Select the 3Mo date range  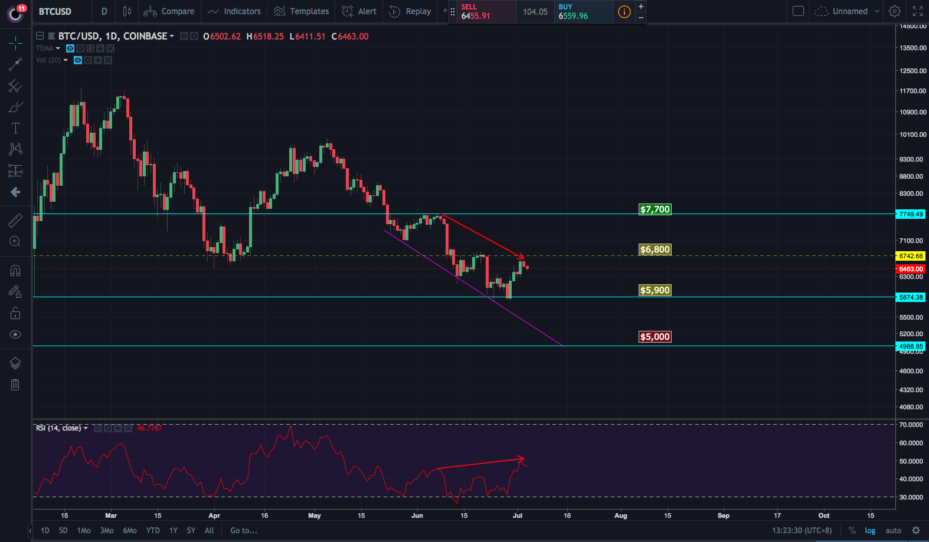107,531
